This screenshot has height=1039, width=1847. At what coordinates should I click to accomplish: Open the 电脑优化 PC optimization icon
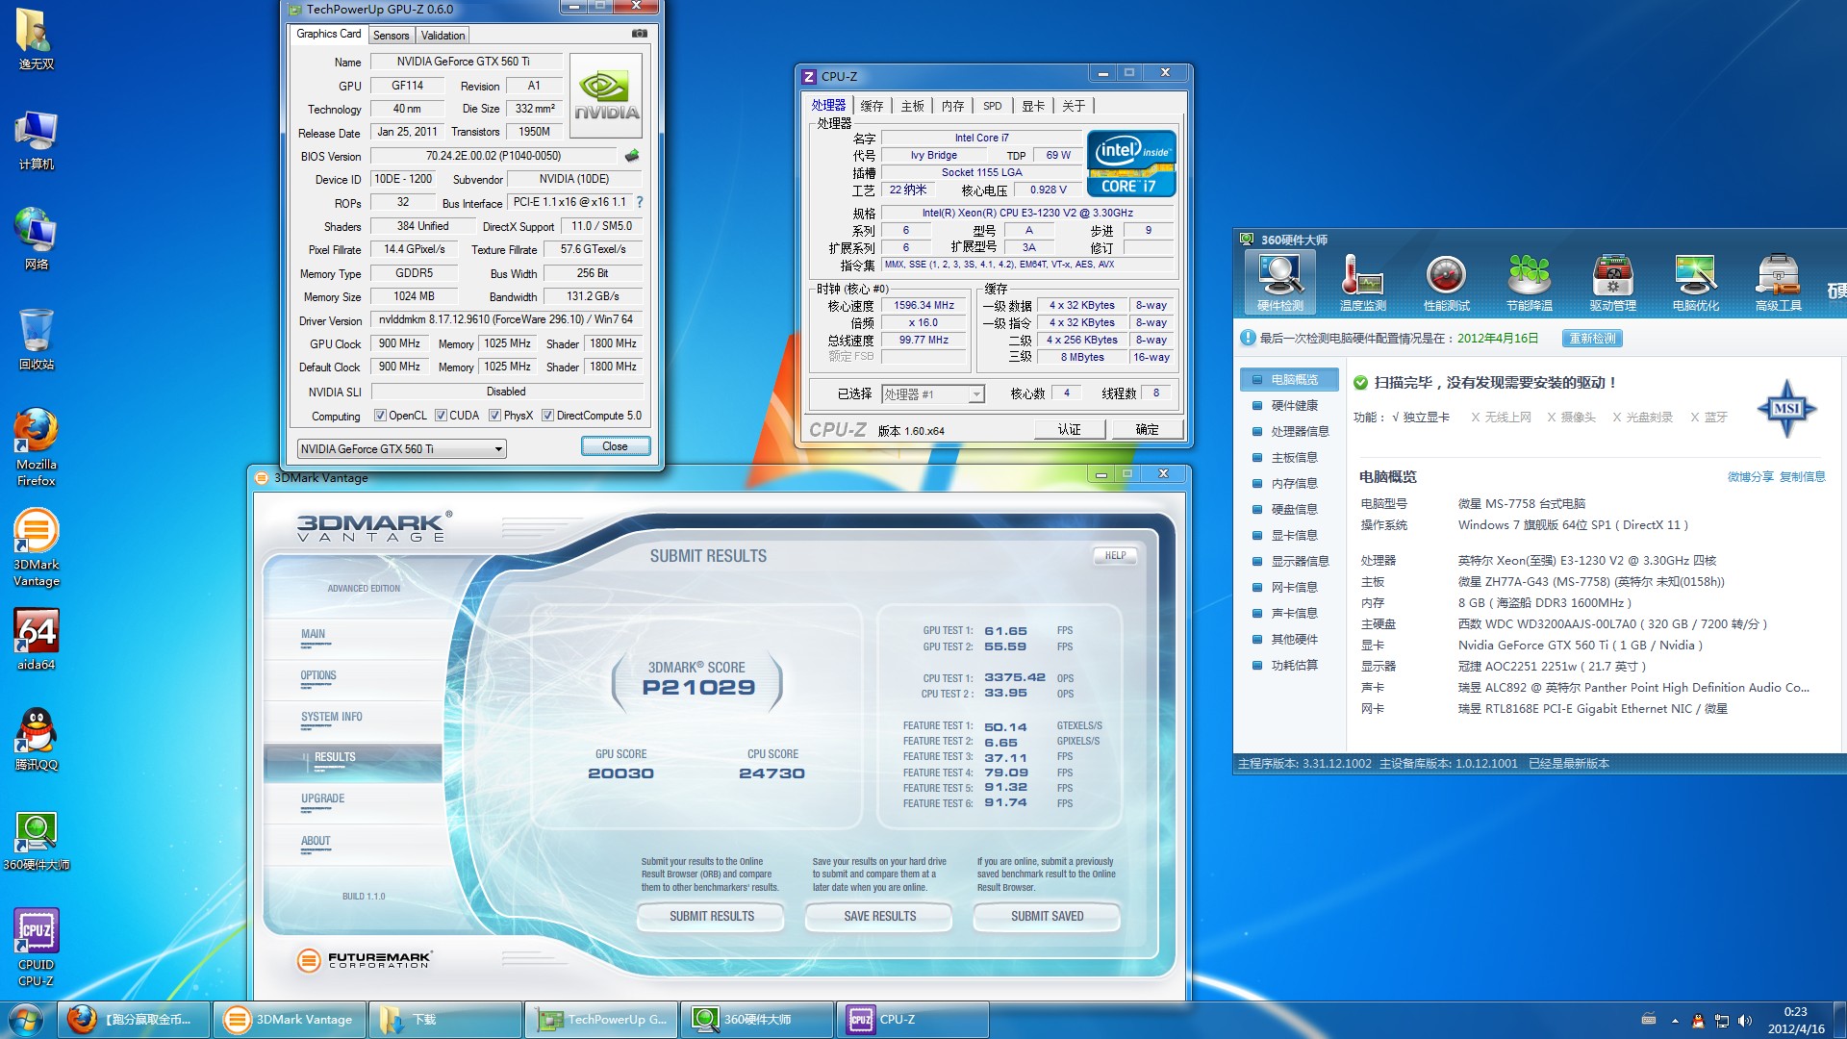pos(1695,283)
